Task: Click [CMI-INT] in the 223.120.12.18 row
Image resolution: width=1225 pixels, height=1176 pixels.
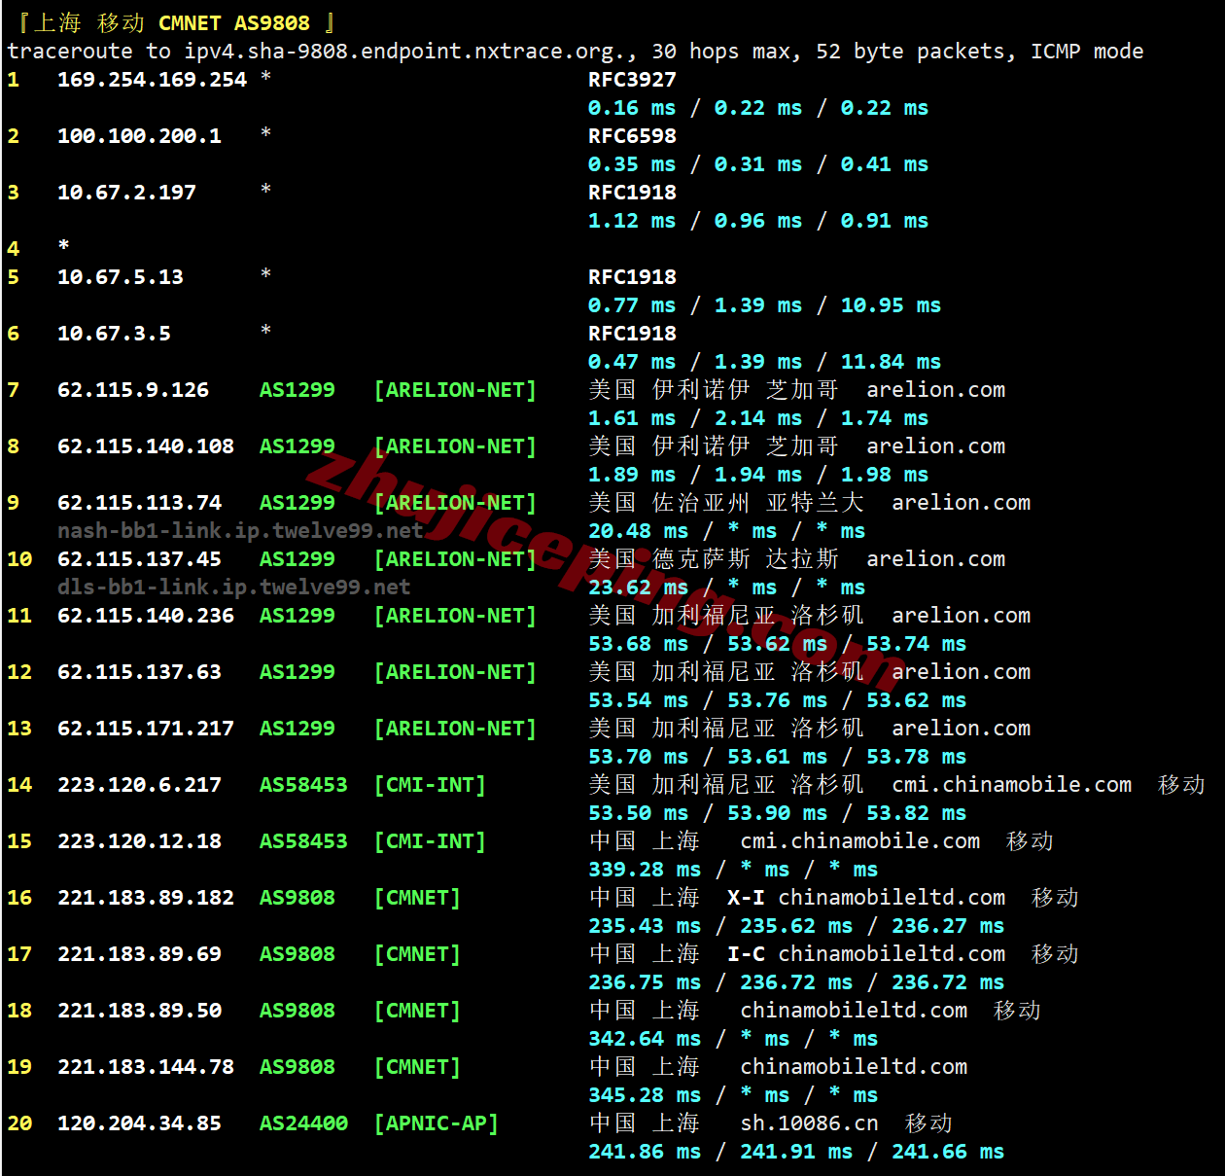Action: [430, 841]
